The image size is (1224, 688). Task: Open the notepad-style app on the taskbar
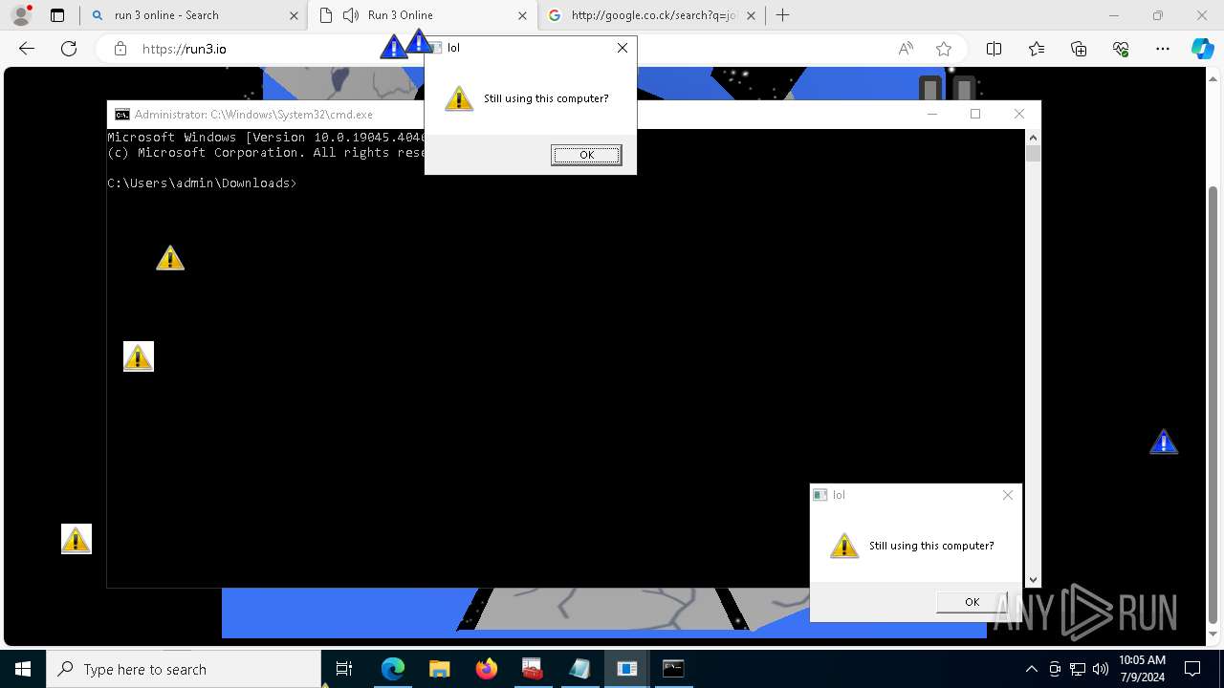[x=579, y=669]
